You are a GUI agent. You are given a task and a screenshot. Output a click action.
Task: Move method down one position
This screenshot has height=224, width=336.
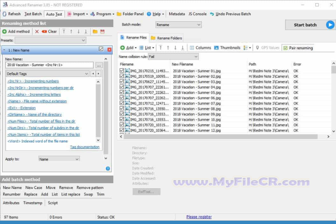click(78, 32)
